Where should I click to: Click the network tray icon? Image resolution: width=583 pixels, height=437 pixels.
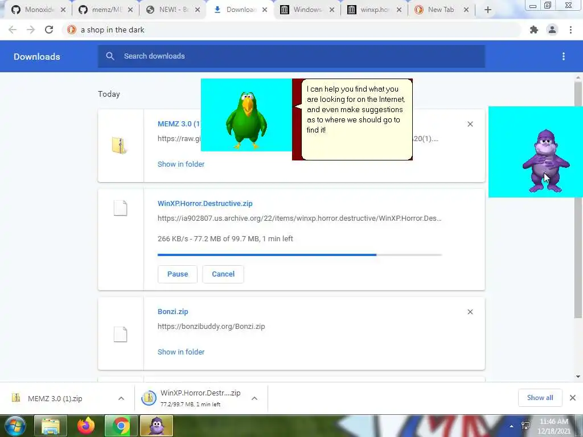[x=525, y=426]
